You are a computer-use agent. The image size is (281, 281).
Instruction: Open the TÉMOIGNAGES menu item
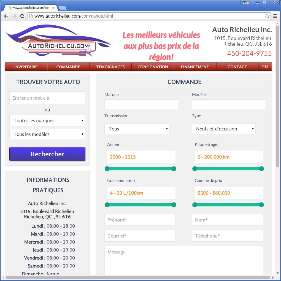tap(110, 67)
